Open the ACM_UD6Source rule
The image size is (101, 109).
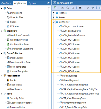[x=71, y=62]
